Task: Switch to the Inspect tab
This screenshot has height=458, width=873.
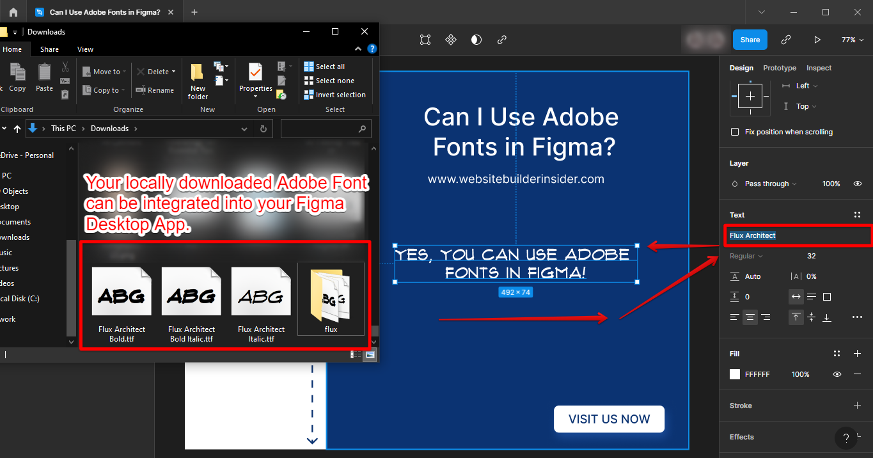Action: [819, 68]
